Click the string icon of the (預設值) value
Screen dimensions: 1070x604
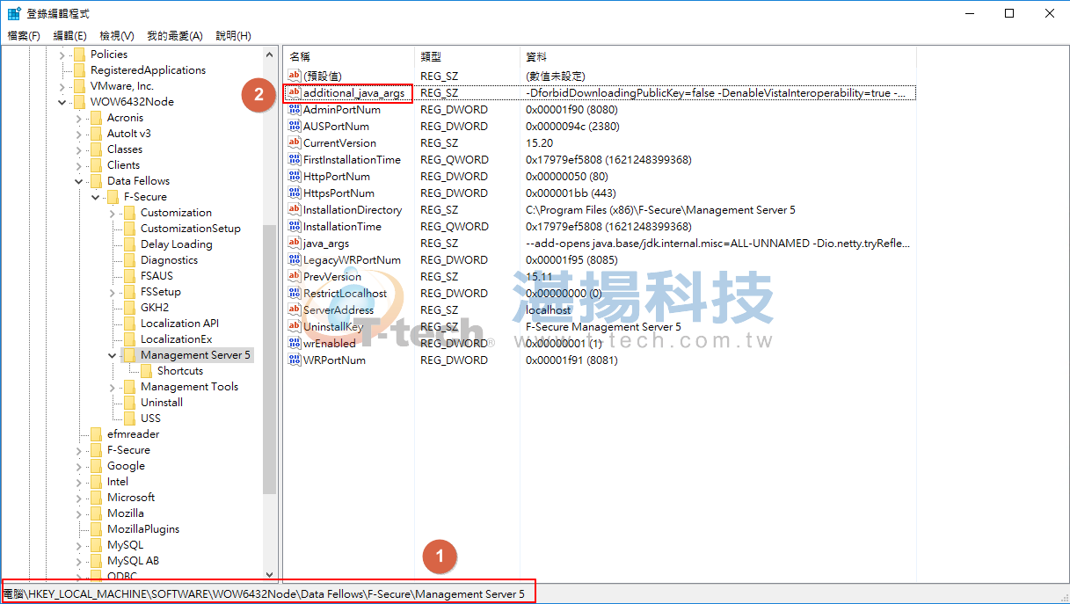pos(295,76)
